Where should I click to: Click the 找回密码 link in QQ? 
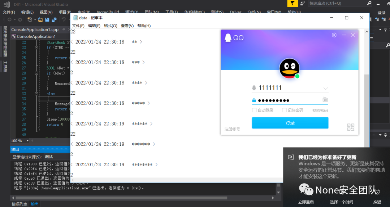[x=320, y=110]
